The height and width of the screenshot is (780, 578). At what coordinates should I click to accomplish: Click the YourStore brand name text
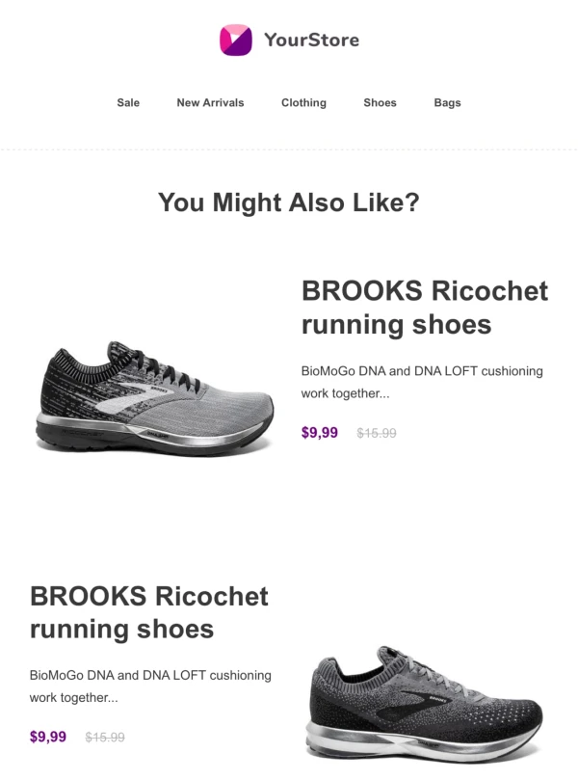pyautogui.click(x=311, y=40)
